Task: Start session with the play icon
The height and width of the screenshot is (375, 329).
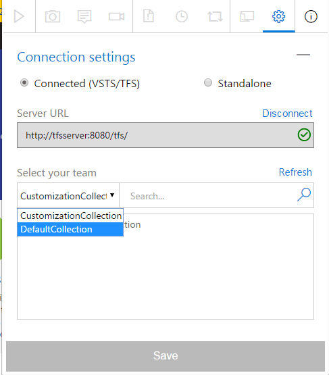Action: tap(19, 16)
